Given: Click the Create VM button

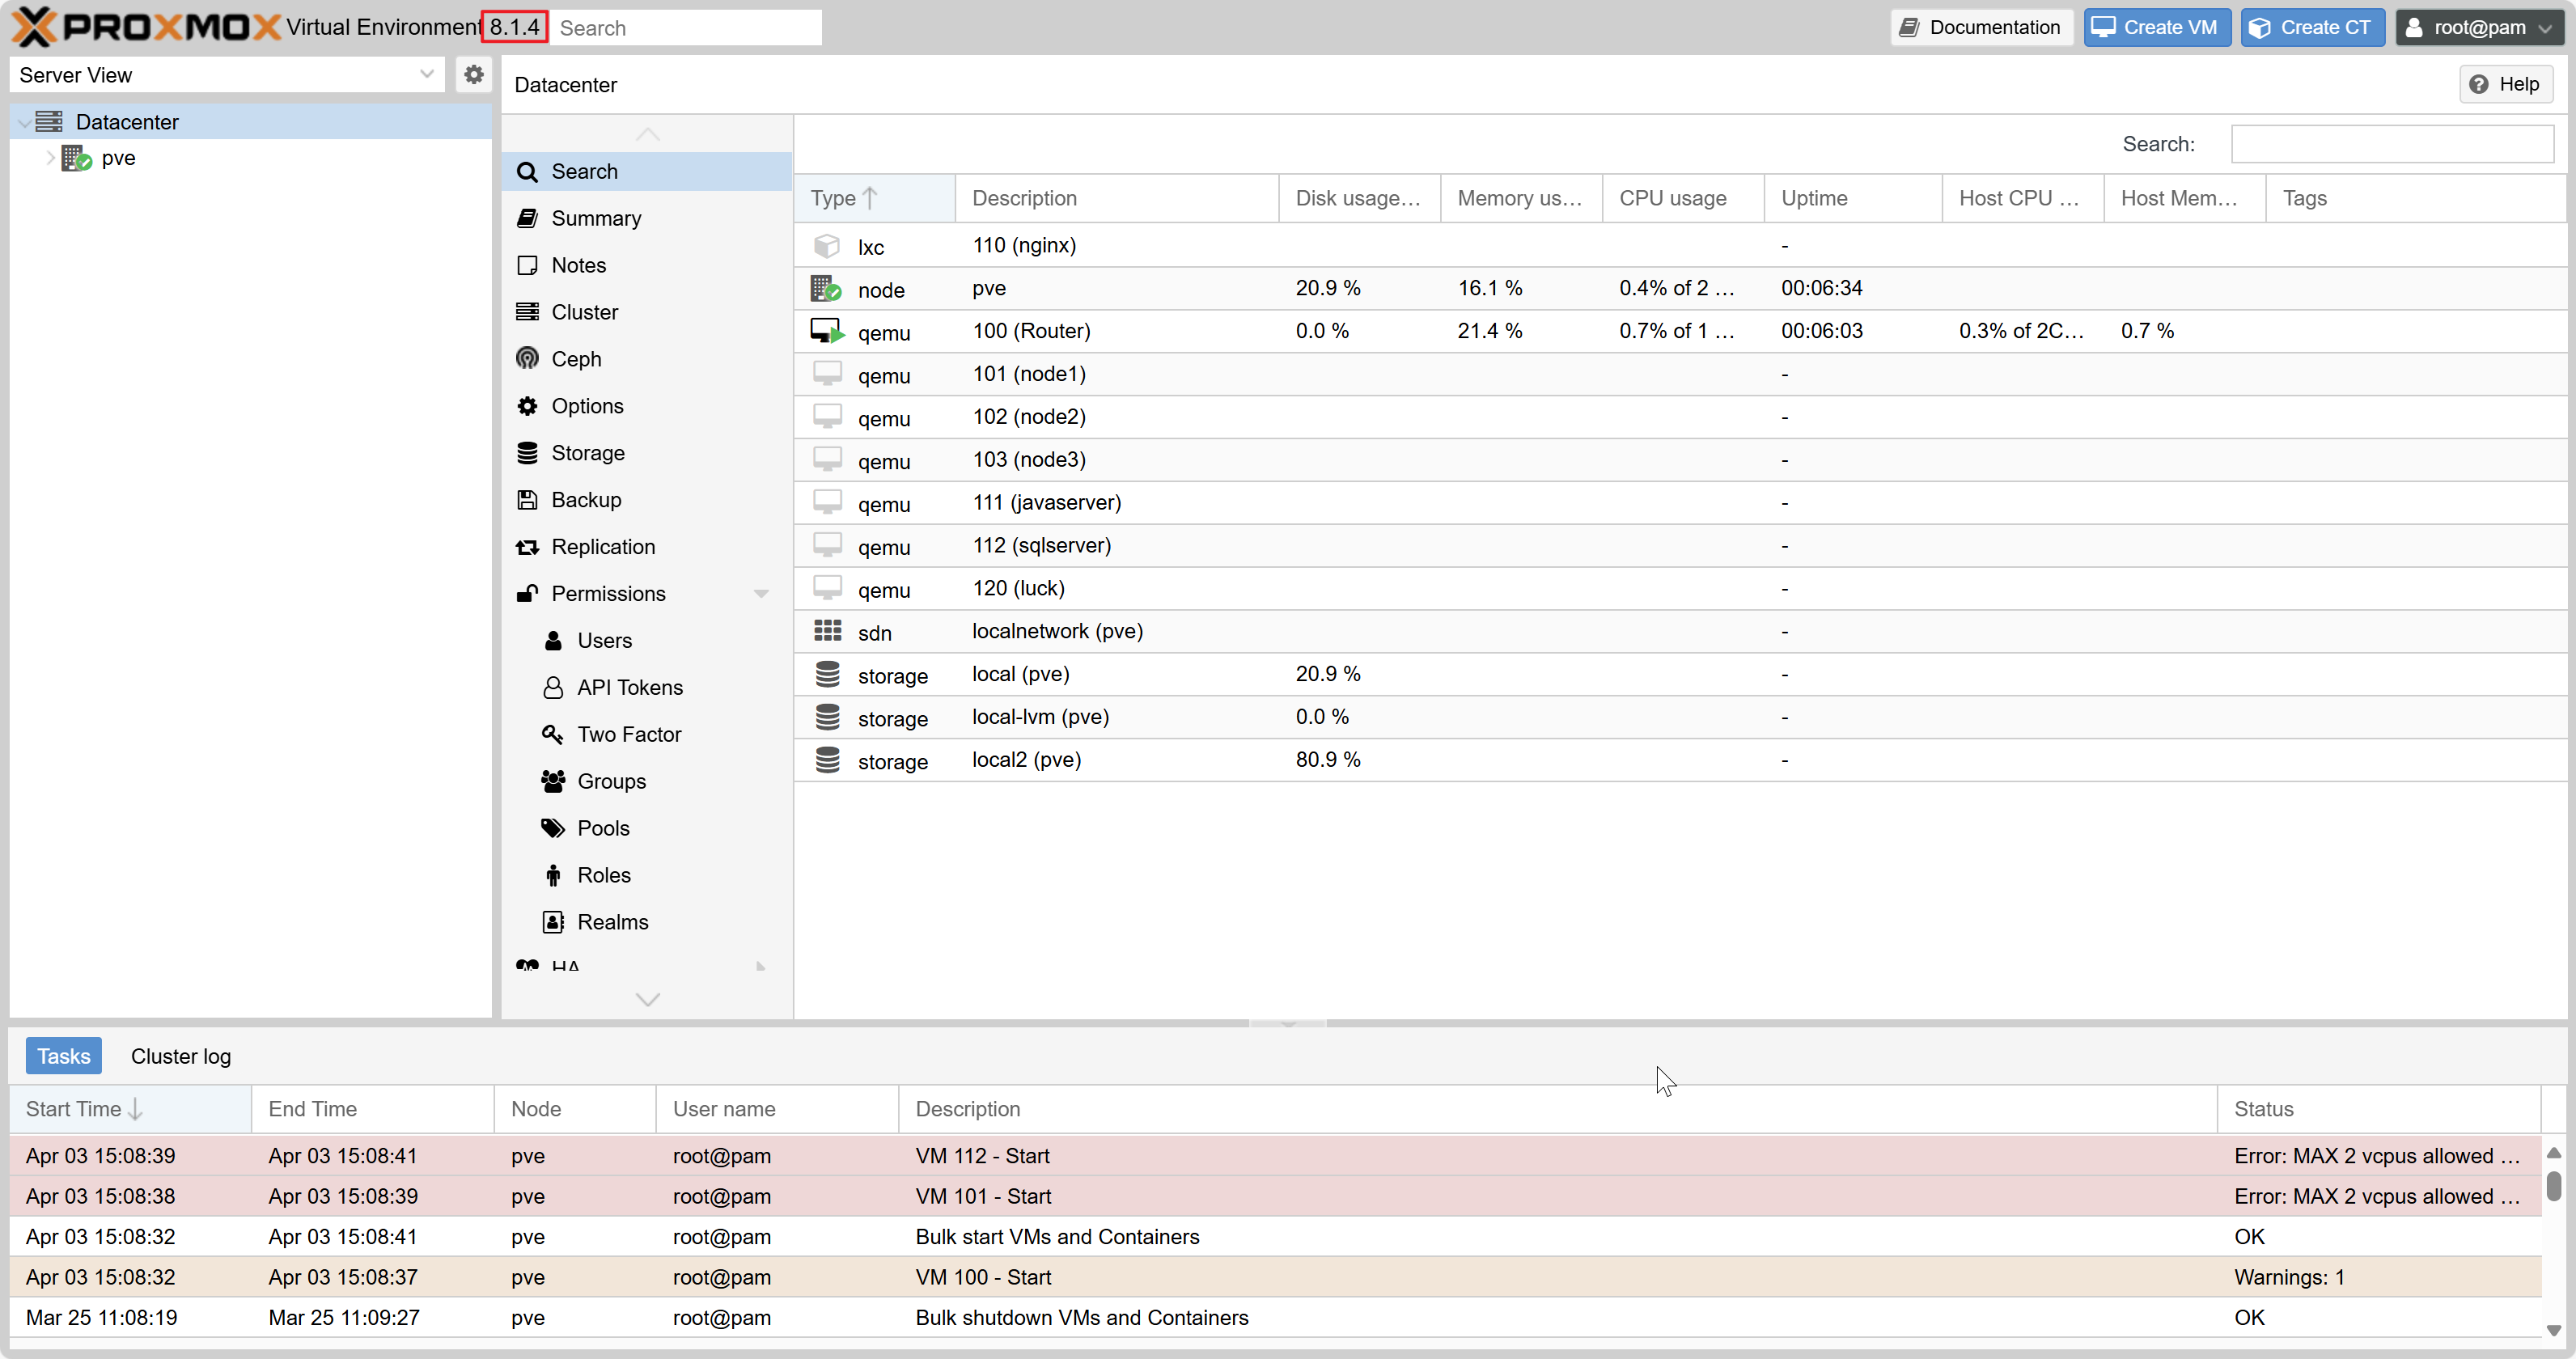Looking at the screenshot, I should tap(2157, 27).
